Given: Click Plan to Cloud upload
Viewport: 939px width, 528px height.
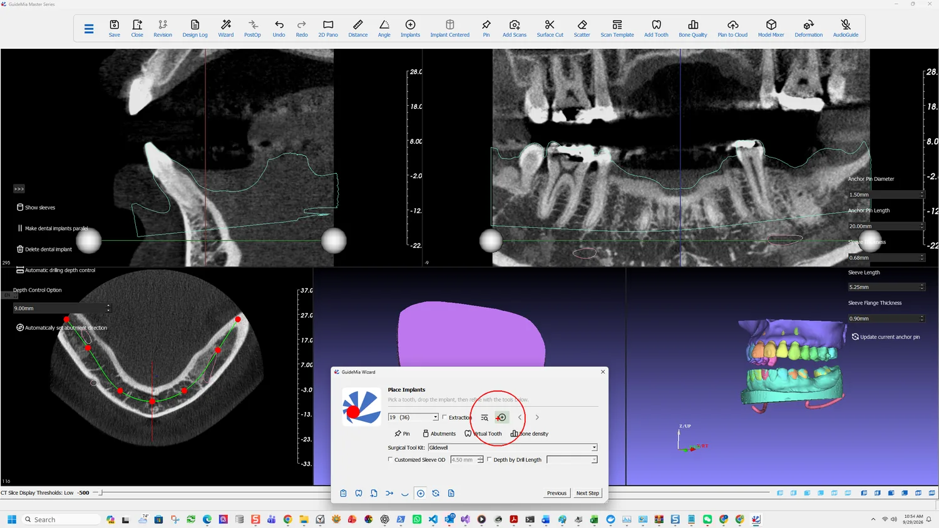Looking at the screenshot, I should (x=732, y=28).
